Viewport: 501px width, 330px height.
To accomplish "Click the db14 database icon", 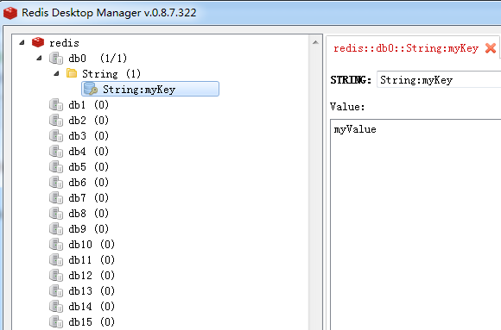I will [56, 307].
